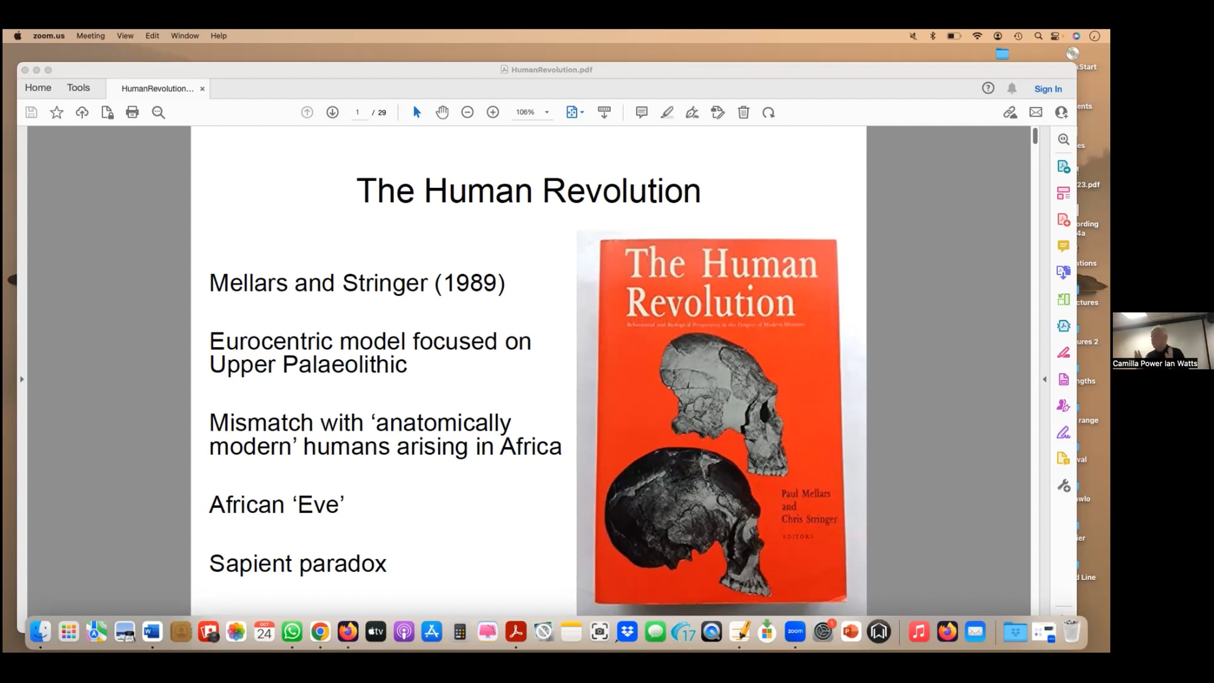
Task: Click the cloud upload icon
Action: point(82,112)
